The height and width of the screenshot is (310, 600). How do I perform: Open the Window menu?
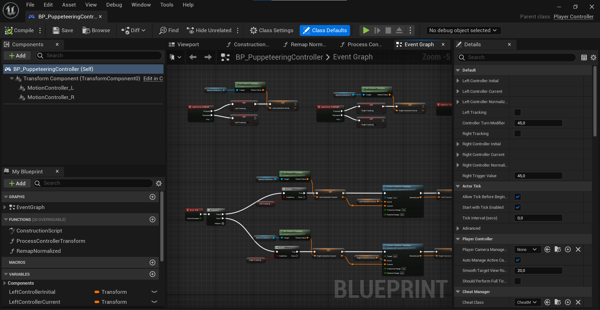(141, 5)
